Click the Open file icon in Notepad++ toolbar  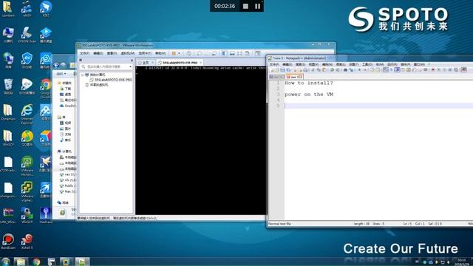(x=277, y=70)
